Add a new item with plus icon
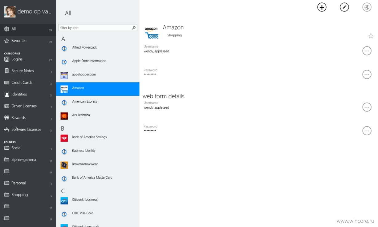Screen dimensions: 378x227 [x=322, y=7]
